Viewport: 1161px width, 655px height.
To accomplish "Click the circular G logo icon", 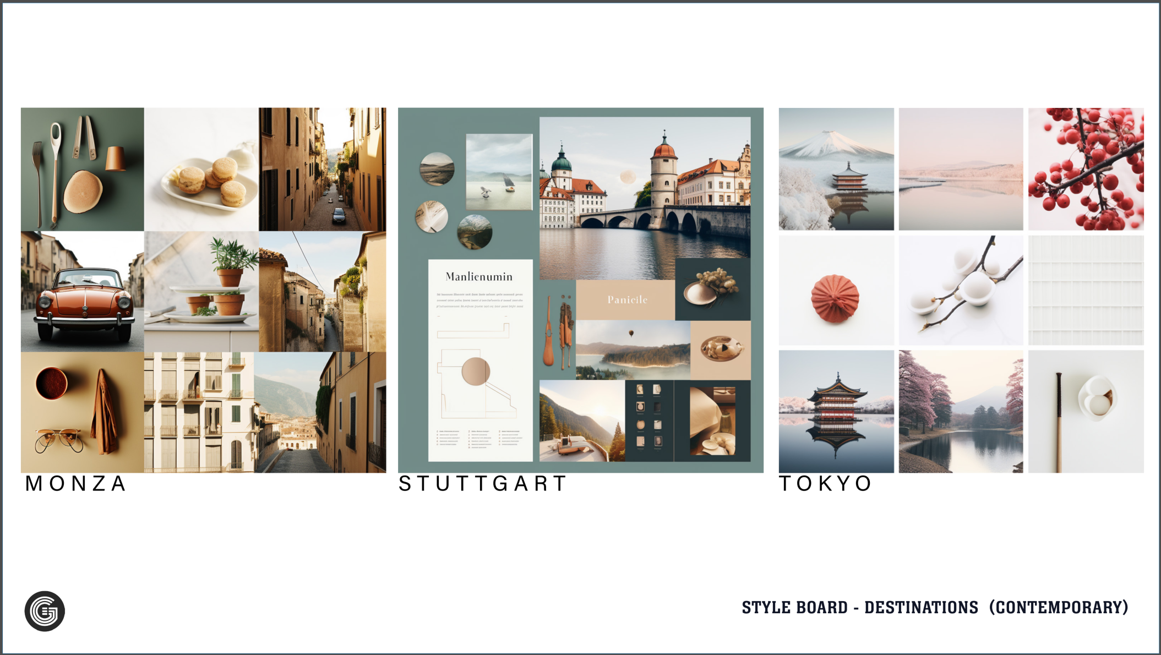I will pyautogui.click(x=45, y=611).
